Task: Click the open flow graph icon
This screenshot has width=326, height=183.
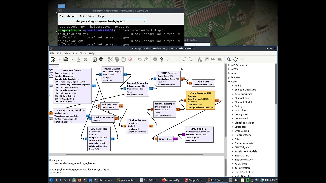Action: pos(66,59)
